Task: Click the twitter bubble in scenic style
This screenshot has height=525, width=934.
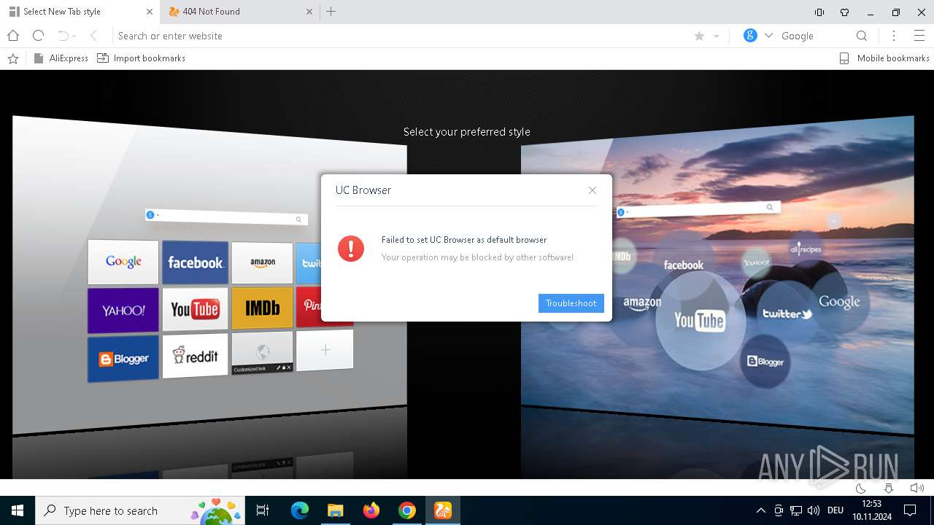Action: (787, 314)
